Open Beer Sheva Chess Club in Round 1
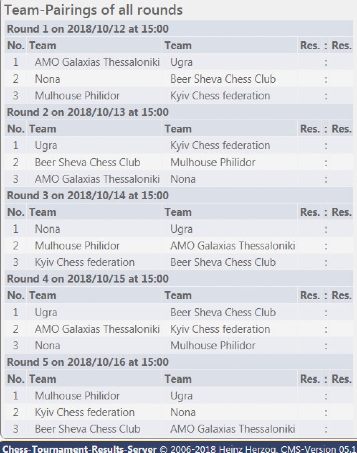The height and width of the screenshot is (453, 357). click(x=223, y=79)
